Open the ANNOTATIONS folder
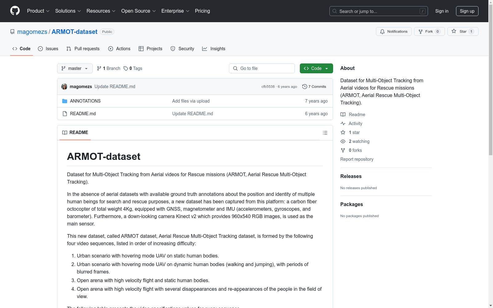Screen dimensions: 493x308 (85, 101)
